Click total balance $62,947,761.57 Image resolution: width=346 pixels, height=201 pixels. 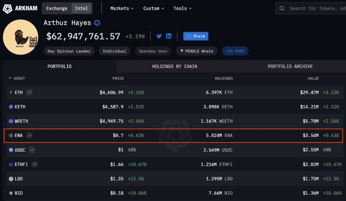coord(83,36)
